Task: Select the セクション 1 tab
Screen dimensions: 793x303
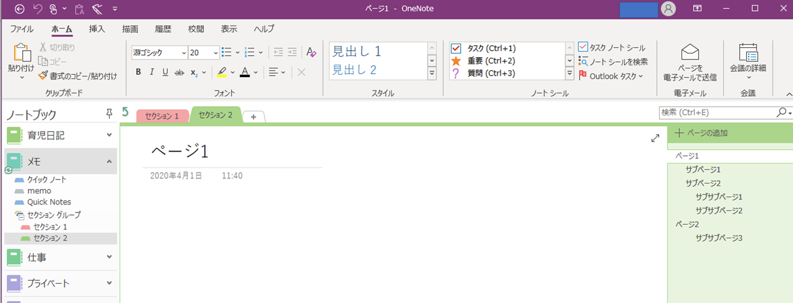Action: [162, 115]
